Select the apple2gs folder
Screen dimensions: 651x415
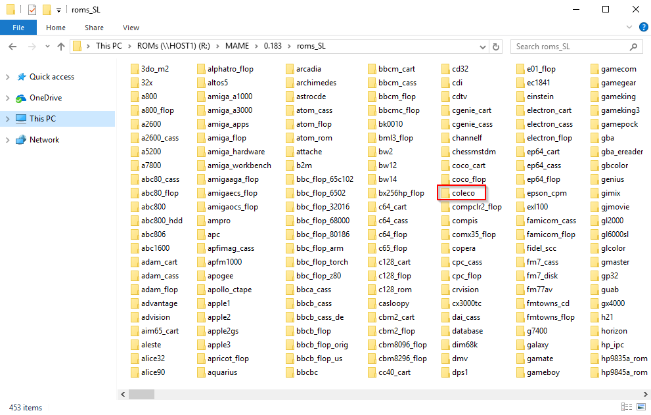tap(218, 331)
